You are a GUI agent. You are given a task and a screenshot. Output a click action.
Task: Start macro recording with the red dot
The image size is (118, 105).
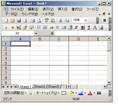pos(13,27)
